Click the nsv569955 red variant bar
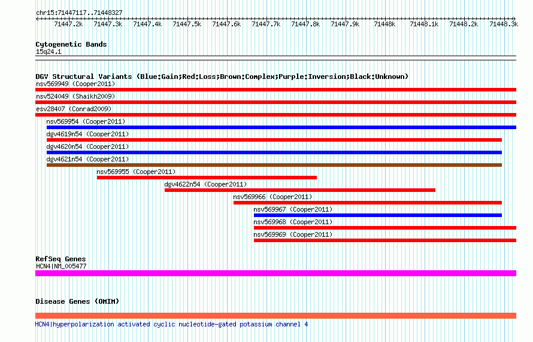The width and height of the screenshot is (533, 342). click(207, 178)
